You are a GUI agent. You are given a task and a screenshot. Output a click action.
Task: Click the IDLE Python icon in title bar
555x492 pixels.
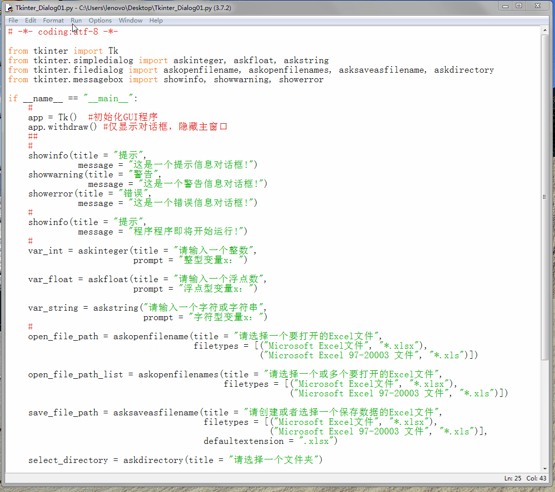9,8
